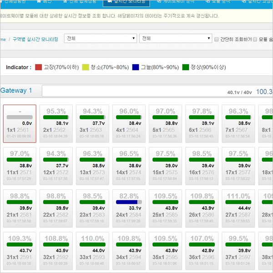Select module card 26x1 2586
Image resolution: width=273 pixels, height=273 pixels.
202,208
